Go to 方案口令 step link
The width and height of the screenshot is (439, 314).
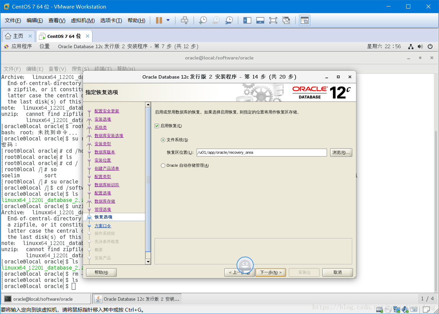[103, 226]
